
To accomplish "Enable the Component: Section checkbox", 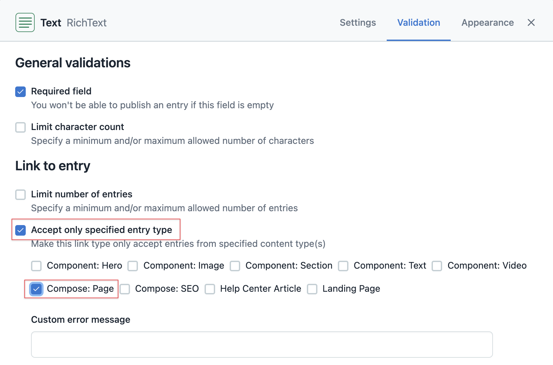I will tap(235, 266).
